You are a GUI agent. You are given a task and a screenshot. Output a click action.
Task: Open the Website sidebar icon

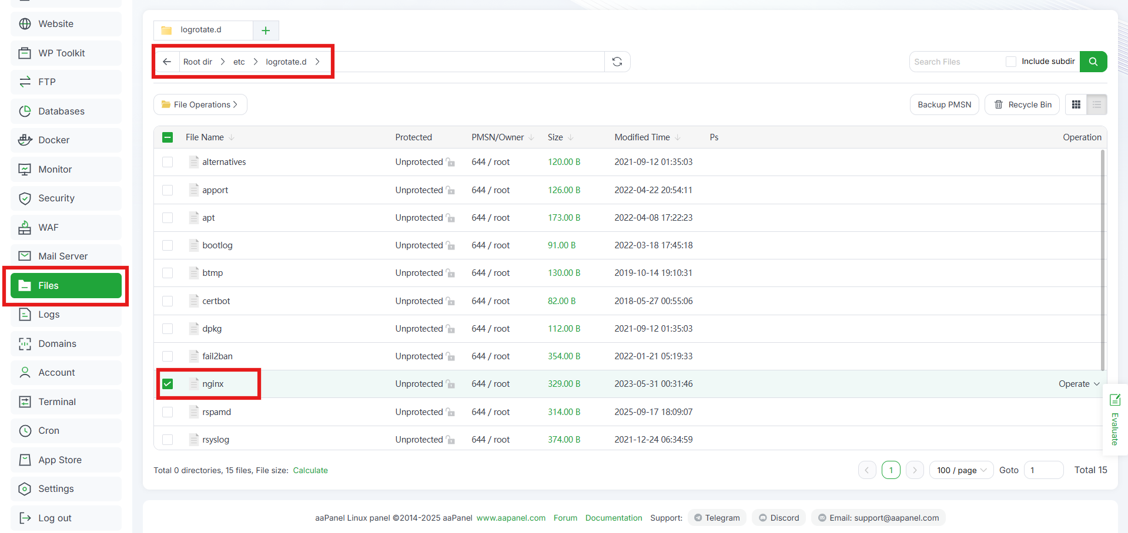pyautogui.click(x=25, y=24)
